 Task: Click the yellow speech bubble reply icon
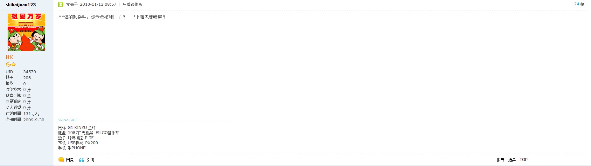61,160
